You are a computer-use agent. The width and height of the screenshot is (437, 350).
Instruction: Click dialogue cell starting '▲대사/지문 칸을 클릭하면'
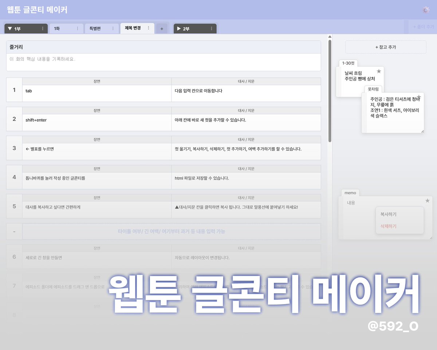click(246, 210)
